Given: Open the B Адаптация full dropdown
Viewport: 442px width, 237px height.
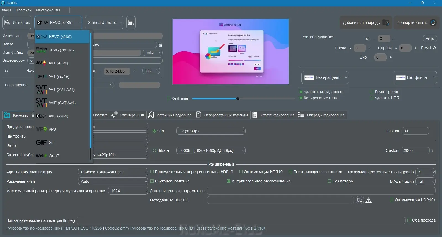Looking at the screenshot, I should coord(425,181).
